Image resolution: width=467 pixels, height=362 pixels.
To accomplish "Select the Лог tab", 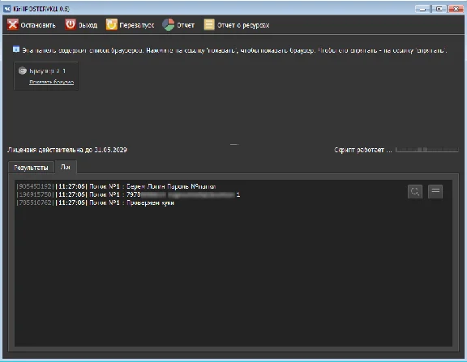I will pos(66,167).
